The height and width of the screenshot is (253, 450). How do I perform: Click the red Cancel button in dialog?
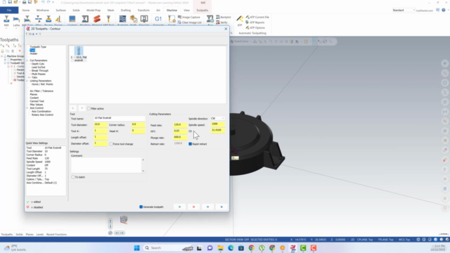coord(194,207)
